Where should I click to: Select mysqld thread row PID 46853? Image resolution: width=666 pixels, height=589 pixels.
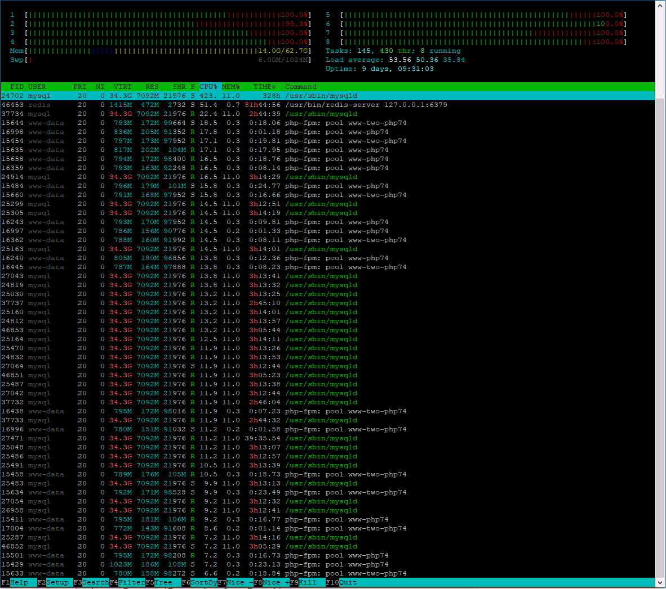pos(327,330)
